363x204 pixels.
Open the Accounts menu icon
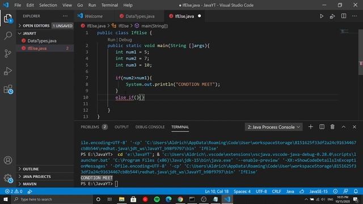click(x=8, y=160)
